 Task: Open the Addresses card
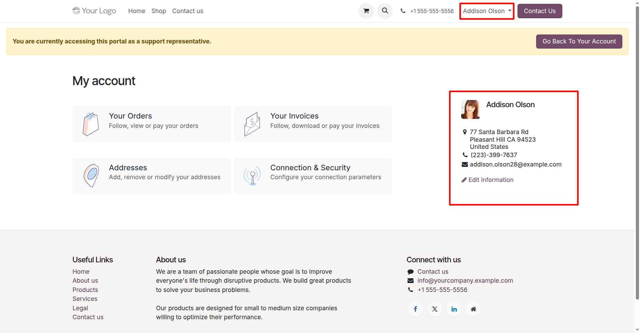click(x=152, y=176)
